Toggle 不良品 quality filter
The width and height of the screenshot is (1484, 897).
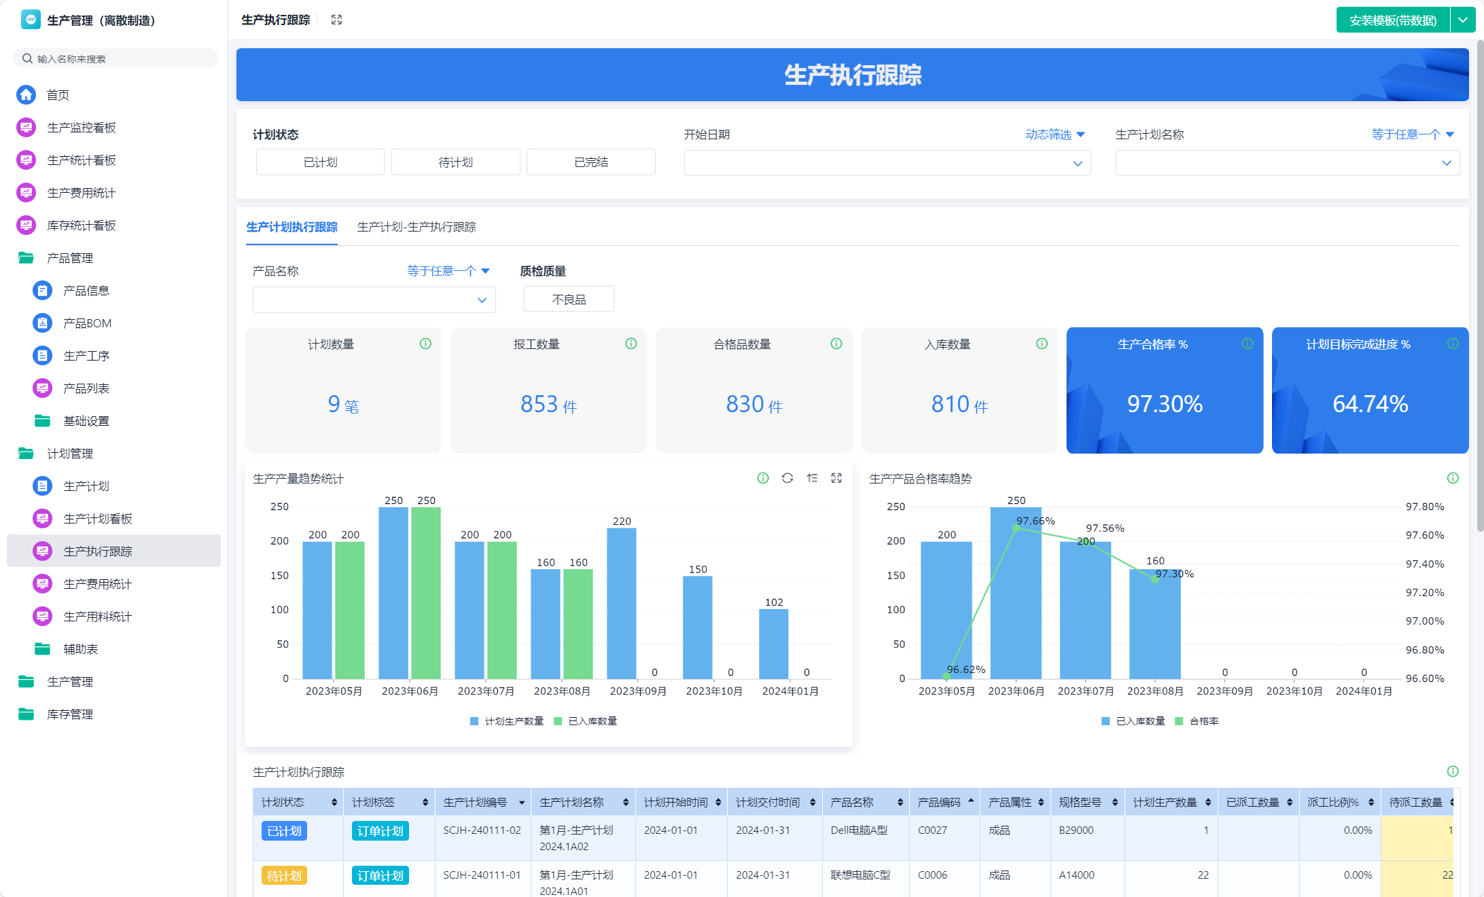pyautogui.click(x=569, y=299)
